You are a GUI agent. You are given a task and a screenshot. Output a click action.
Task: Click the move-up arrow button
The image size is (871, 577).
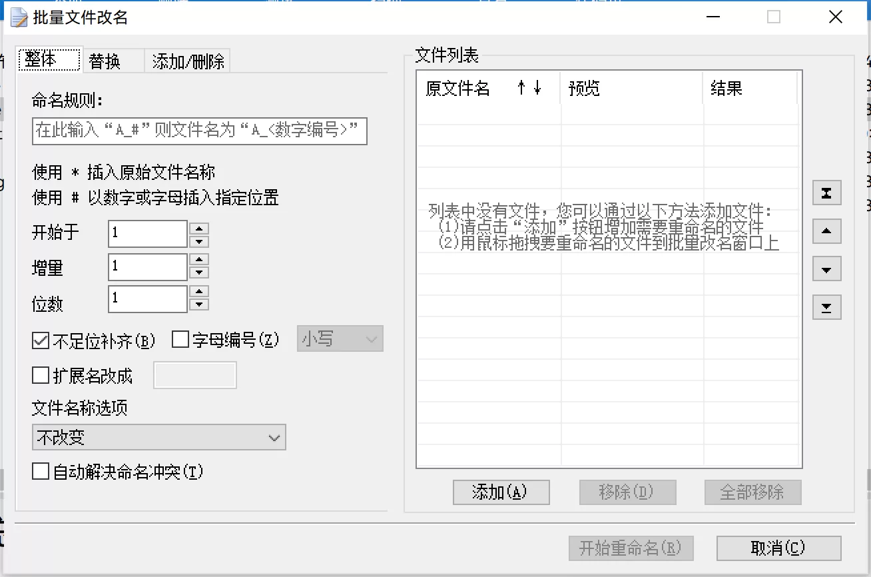click(827, 232)
